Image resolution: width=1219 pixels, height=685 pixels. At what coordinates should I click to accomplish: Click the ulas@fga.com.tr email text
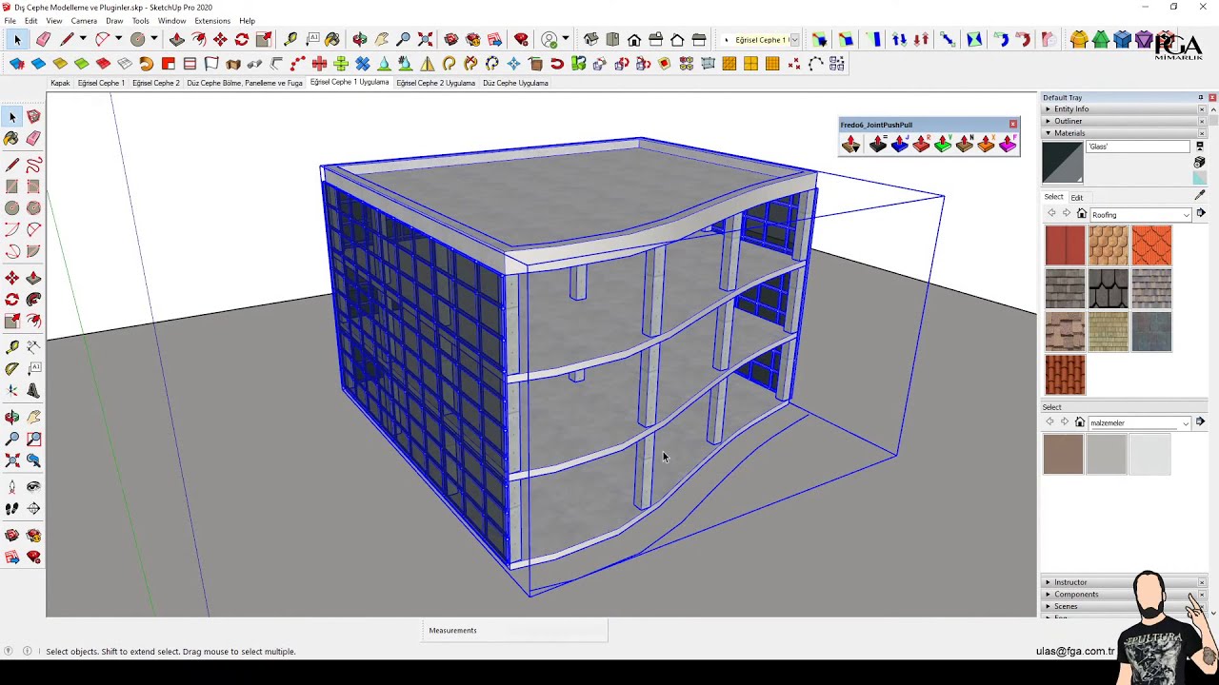[x=1075, y=652]
